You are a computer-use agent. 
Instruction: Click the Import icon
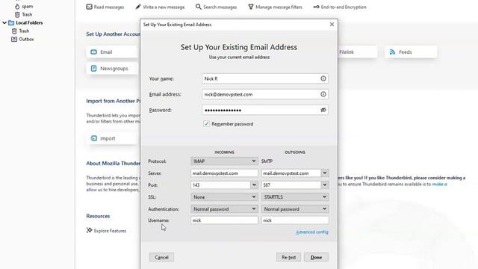(x=93, y=138)
